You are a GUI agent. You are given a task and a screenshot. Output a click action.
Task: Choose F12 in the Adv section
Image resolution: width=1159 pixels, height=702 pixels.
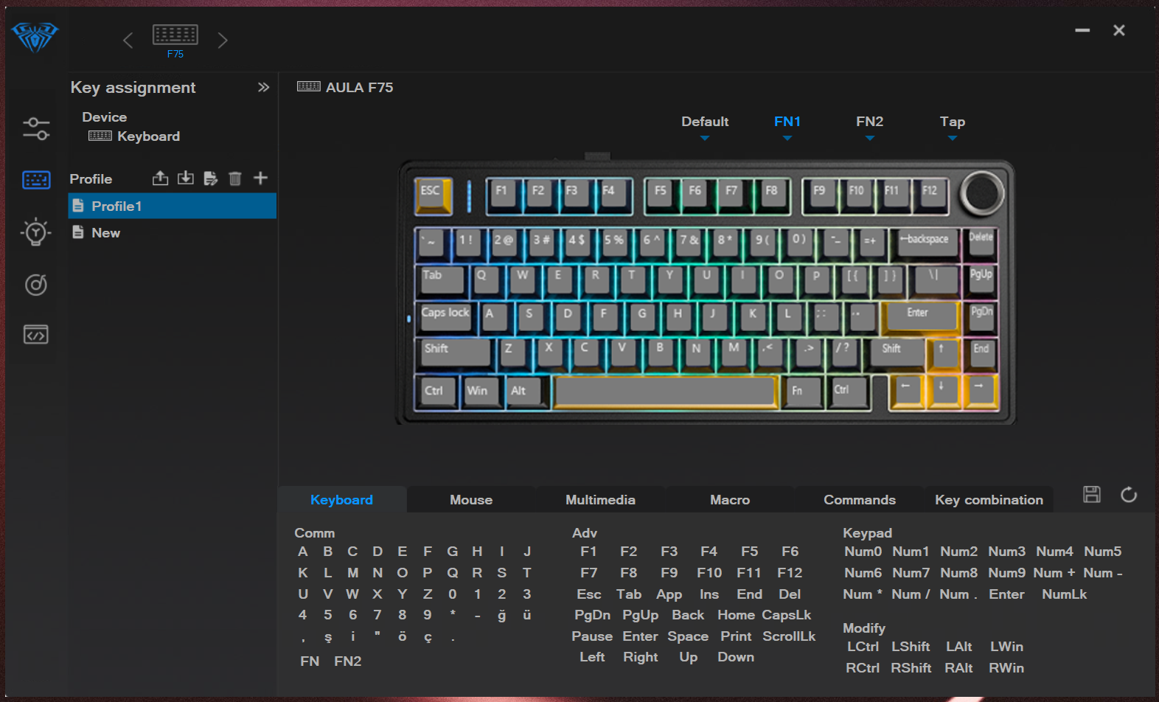(x=790, y=573)
